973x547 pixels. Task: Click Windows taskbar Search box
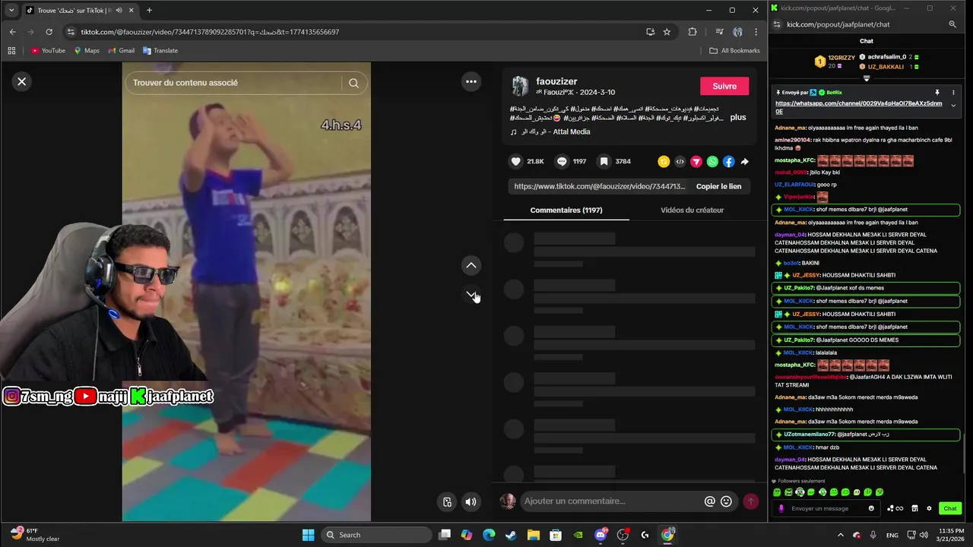376,535
